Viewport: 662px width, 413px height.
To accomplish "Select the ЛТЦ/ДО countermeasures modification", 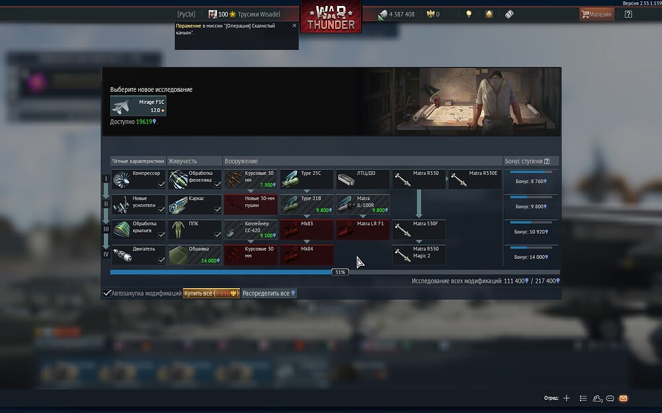I will tap(363, 179).
